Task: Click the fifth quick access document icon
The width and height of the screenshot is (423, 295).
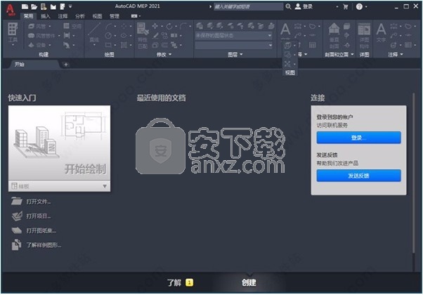Action: click(63, 6)
